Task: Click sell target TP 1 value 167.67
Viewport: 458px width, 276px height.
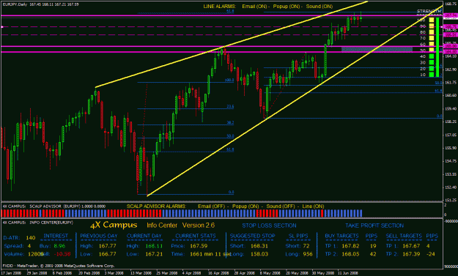Action: pos(411,246)
